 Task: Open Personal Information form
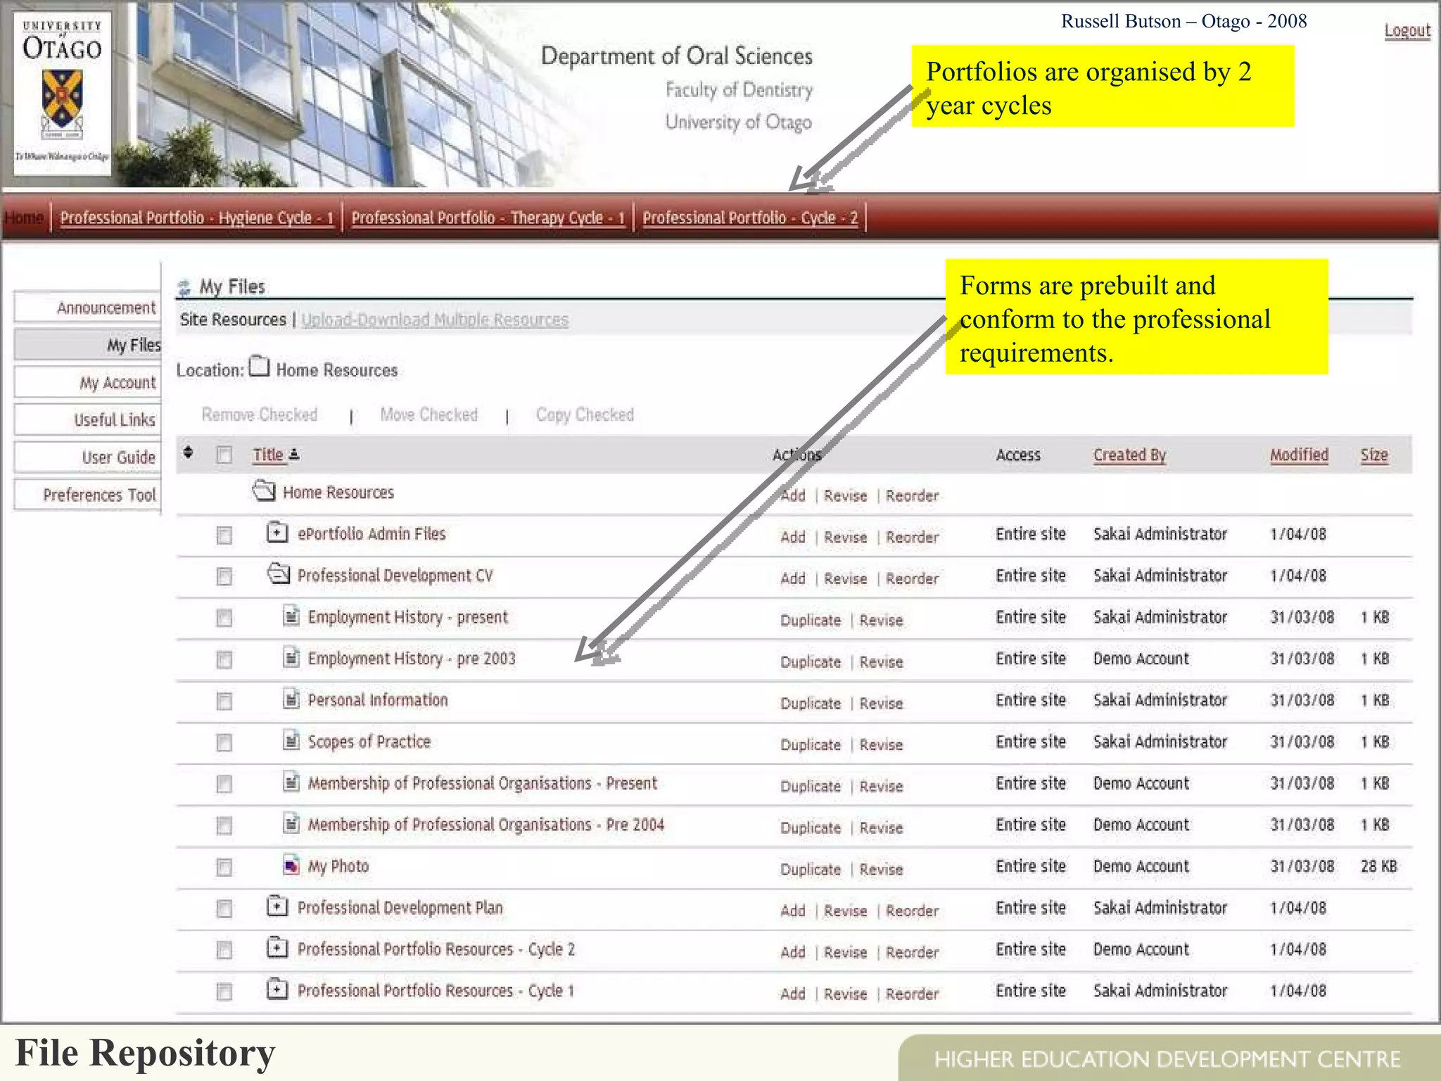[x=378, y=700]
